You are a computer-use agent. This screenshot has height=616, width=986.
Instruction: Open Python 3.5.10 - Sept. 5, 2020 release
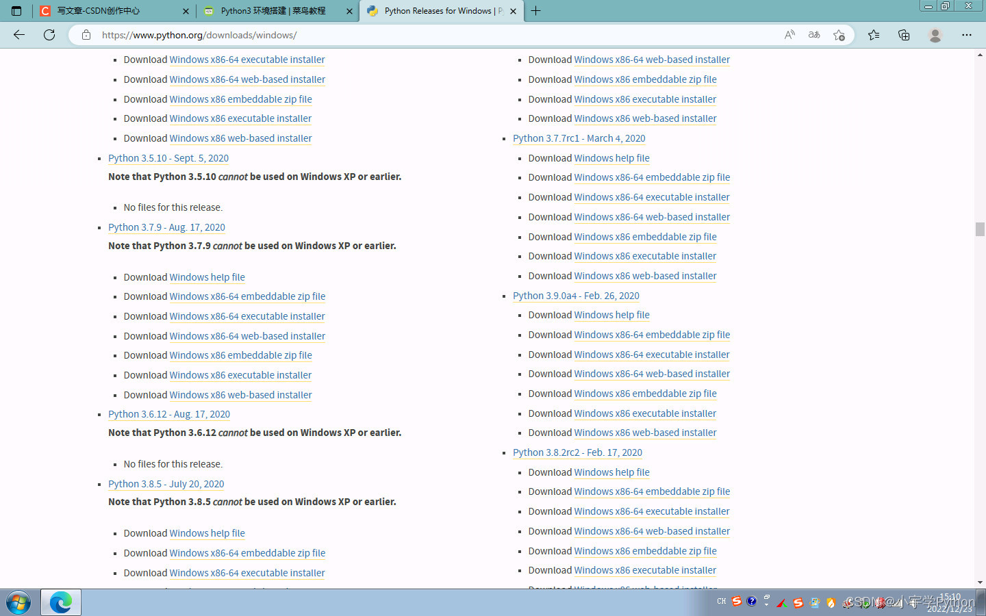(x=168, y=158)
